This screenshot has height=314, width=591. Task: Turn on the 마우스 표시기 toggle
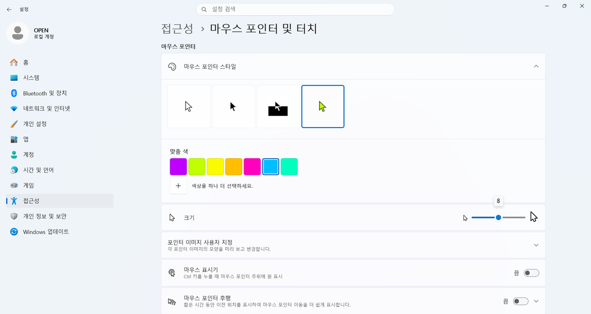[x=532, y=273]
